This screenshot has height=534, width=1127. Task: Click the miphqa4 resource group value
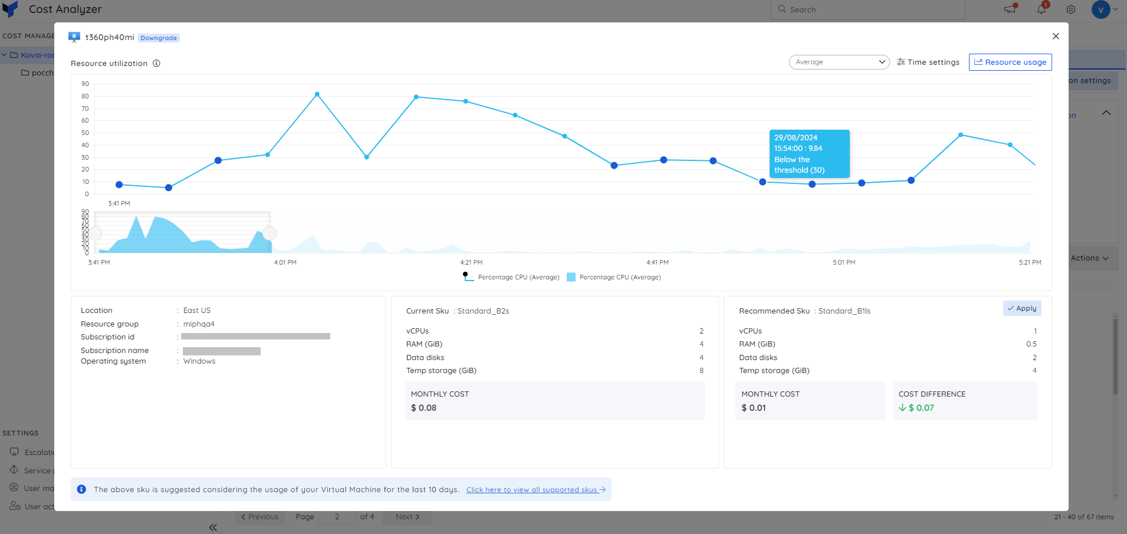tap(199, 324)
